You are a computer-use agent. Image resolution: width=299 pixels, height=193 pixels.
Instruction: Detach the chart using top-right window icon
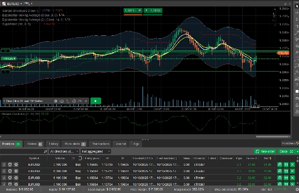(x=286, y=4)
